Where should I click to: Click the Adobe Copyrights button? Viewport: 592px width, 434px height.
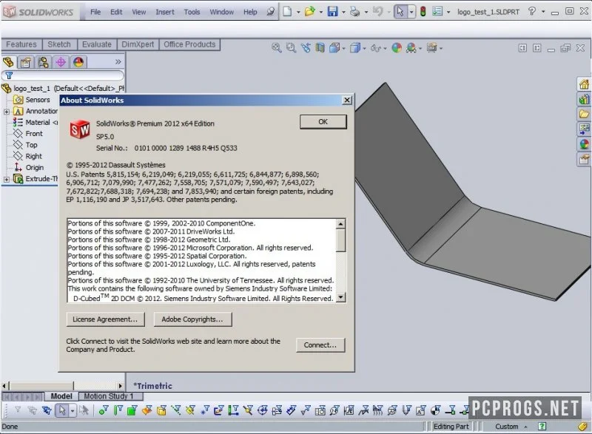point(192,319)
